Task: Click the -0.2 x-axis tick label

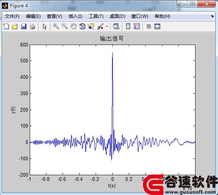Action: click(x=95, y=179)
